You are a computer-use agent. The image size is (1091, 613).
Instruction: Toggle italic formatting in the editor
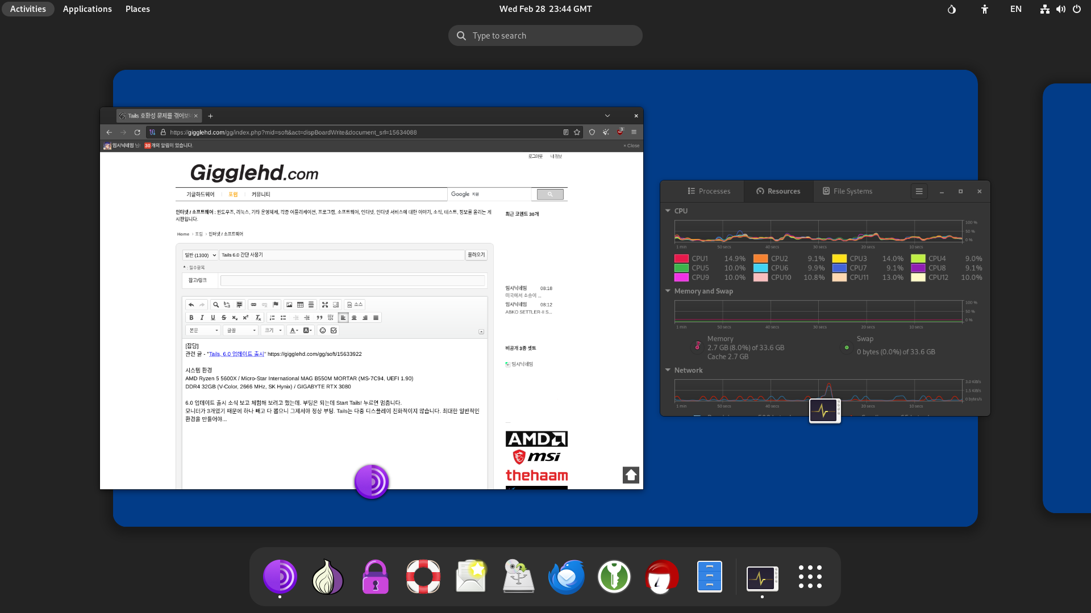(202, 318)
